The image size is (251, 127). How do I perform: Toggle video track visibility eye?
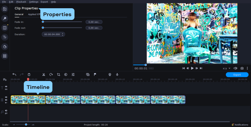pos(6,97)
